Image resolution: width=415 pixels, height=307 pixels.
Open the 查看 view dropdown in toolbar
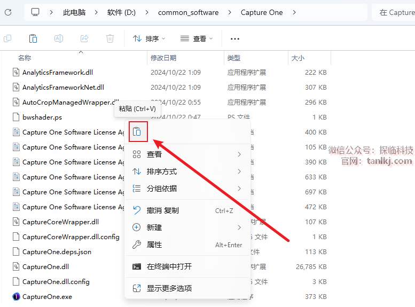[x=197, y=38]
